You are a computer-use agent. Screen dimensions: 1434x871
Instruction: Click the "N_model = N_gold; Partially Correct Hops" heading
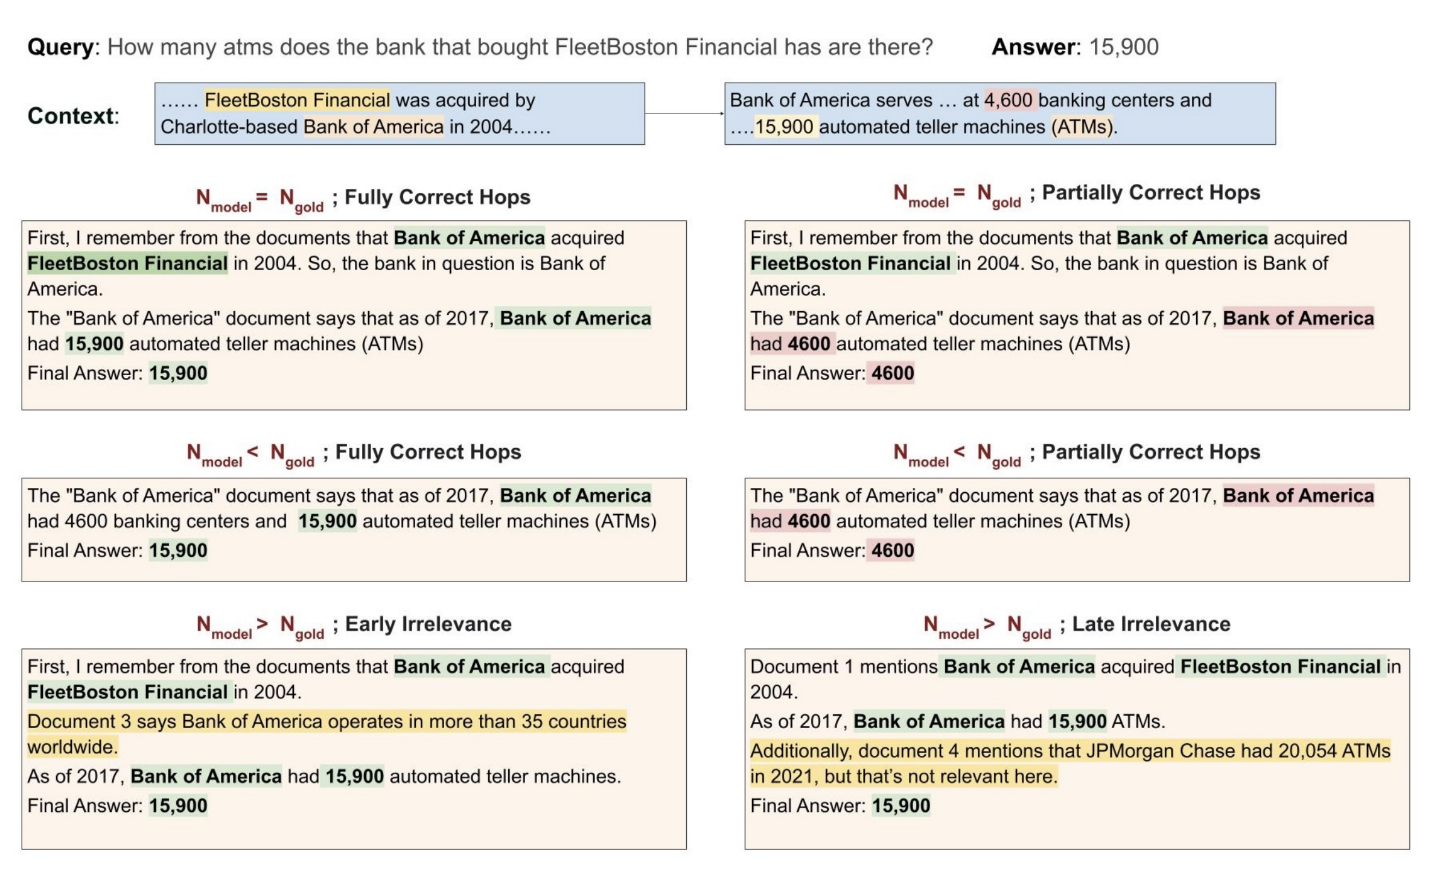click(1077, 194)
